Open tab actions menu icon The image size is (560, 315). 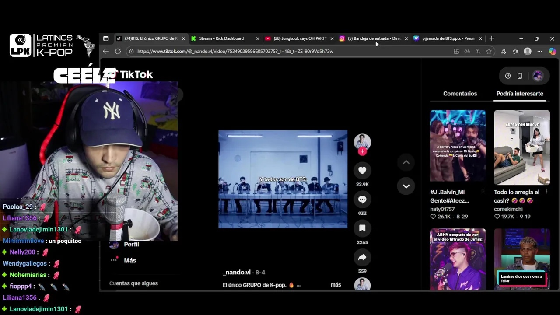tap(105, 38)
